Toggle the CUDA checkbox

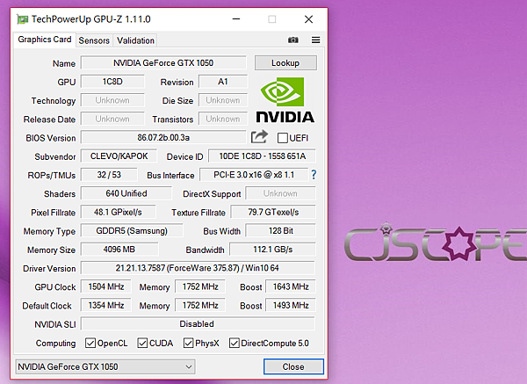point(142,343)
